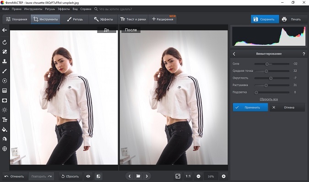Open the Файл menu
Screen dimensions: 309x182
coord(5,9)
